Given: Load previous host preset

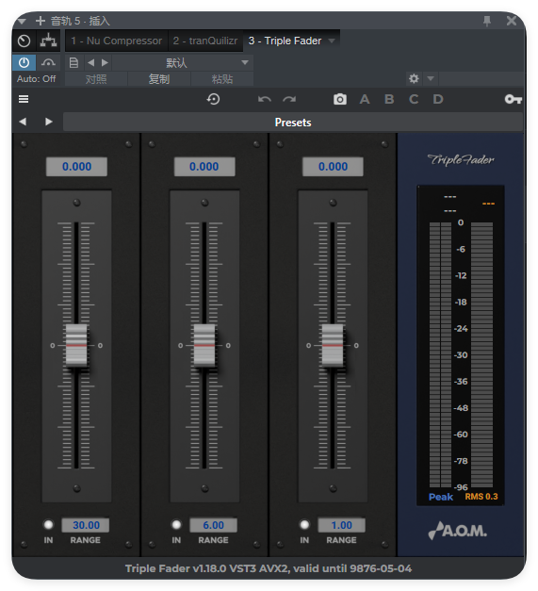Looking at the screenshot, I should tap(90, 62).
